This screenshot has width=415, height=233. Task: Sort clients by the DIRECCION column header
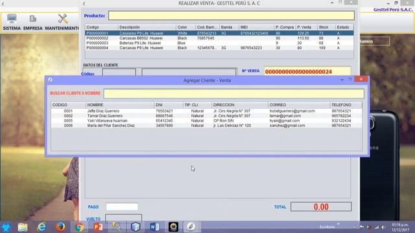pos(240,105)
